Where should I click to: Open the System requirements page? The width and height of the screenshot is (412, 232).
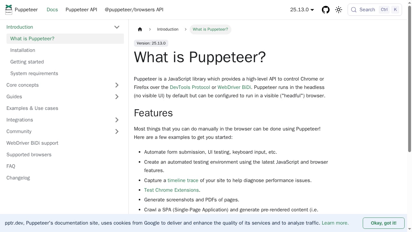[x=65, y=73]
